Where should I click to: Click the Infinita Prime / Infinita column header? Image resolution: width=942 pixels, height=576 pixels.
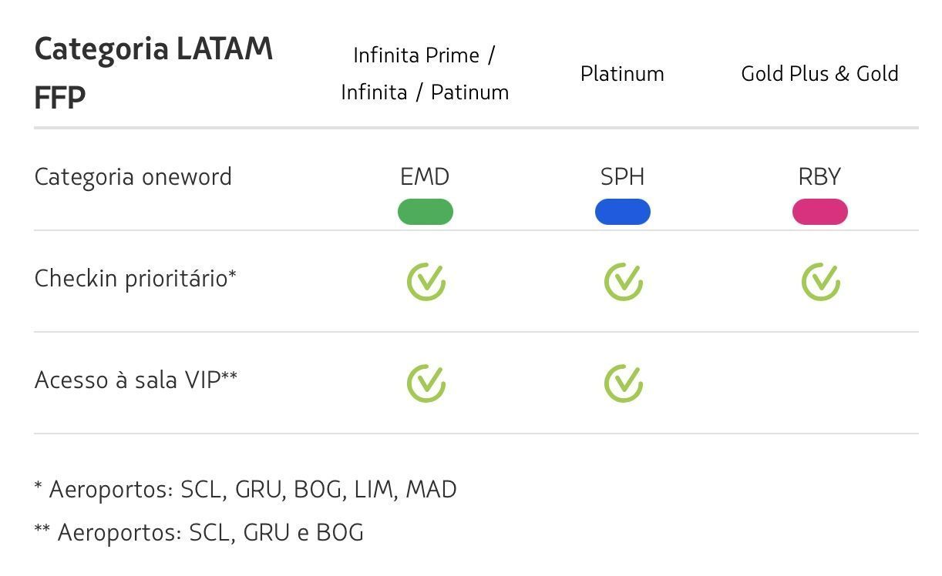[425, 74]
